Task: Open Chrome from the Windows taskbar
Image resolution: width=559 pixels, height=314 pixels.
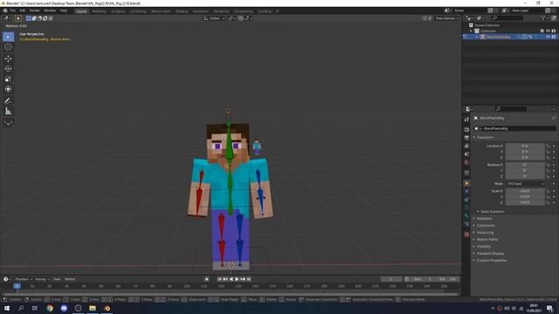Action: click(x=50, y=308)
